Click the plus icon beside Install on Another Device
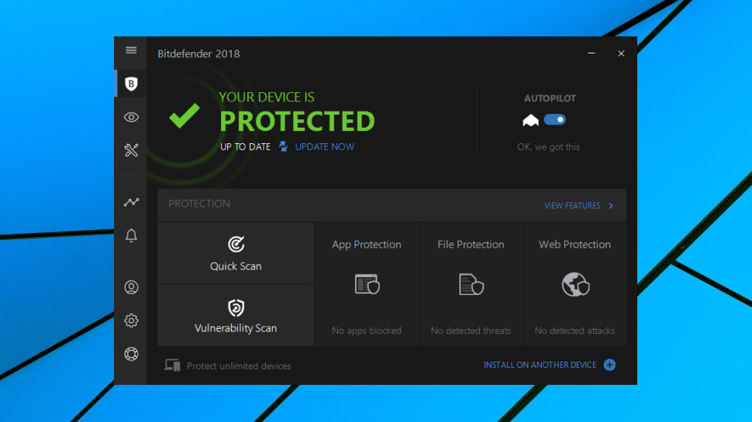The height and width of the screenshot is (422, 752). [609, 365]
